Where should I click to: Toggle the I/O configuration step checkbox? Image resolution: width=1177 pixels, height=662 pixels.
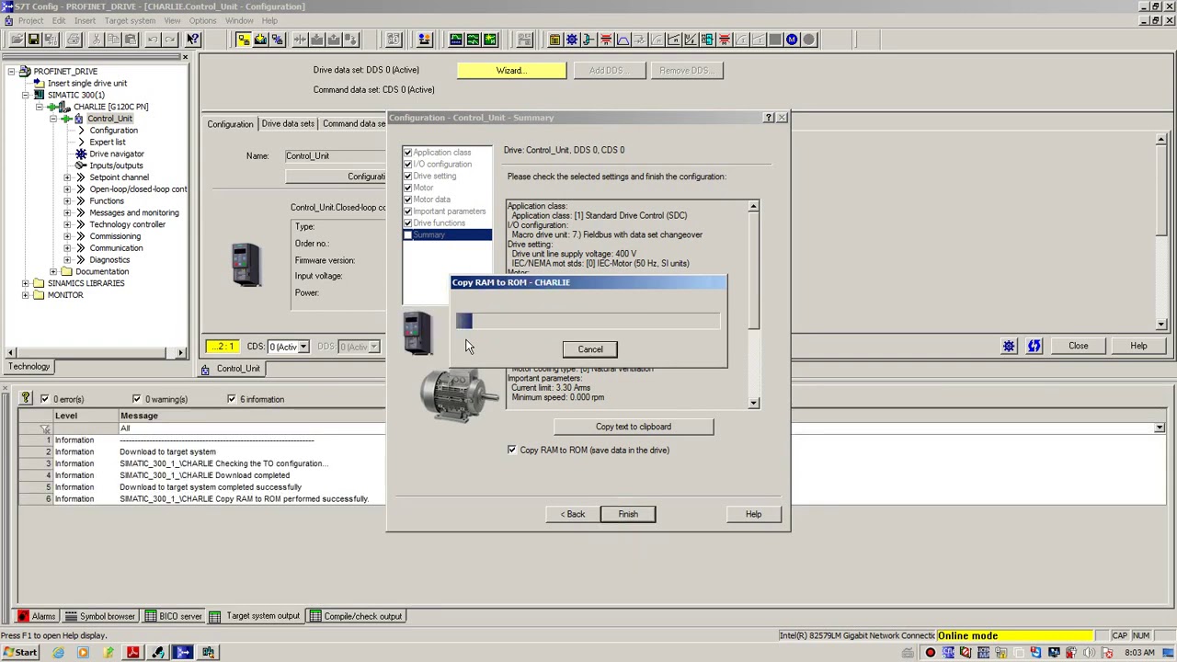tap(407, 165)
